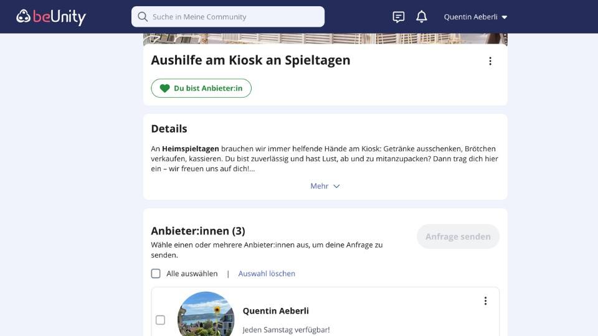
Task: Focus the 'Suche in Meine Community' field
Action: click(228, 17)
